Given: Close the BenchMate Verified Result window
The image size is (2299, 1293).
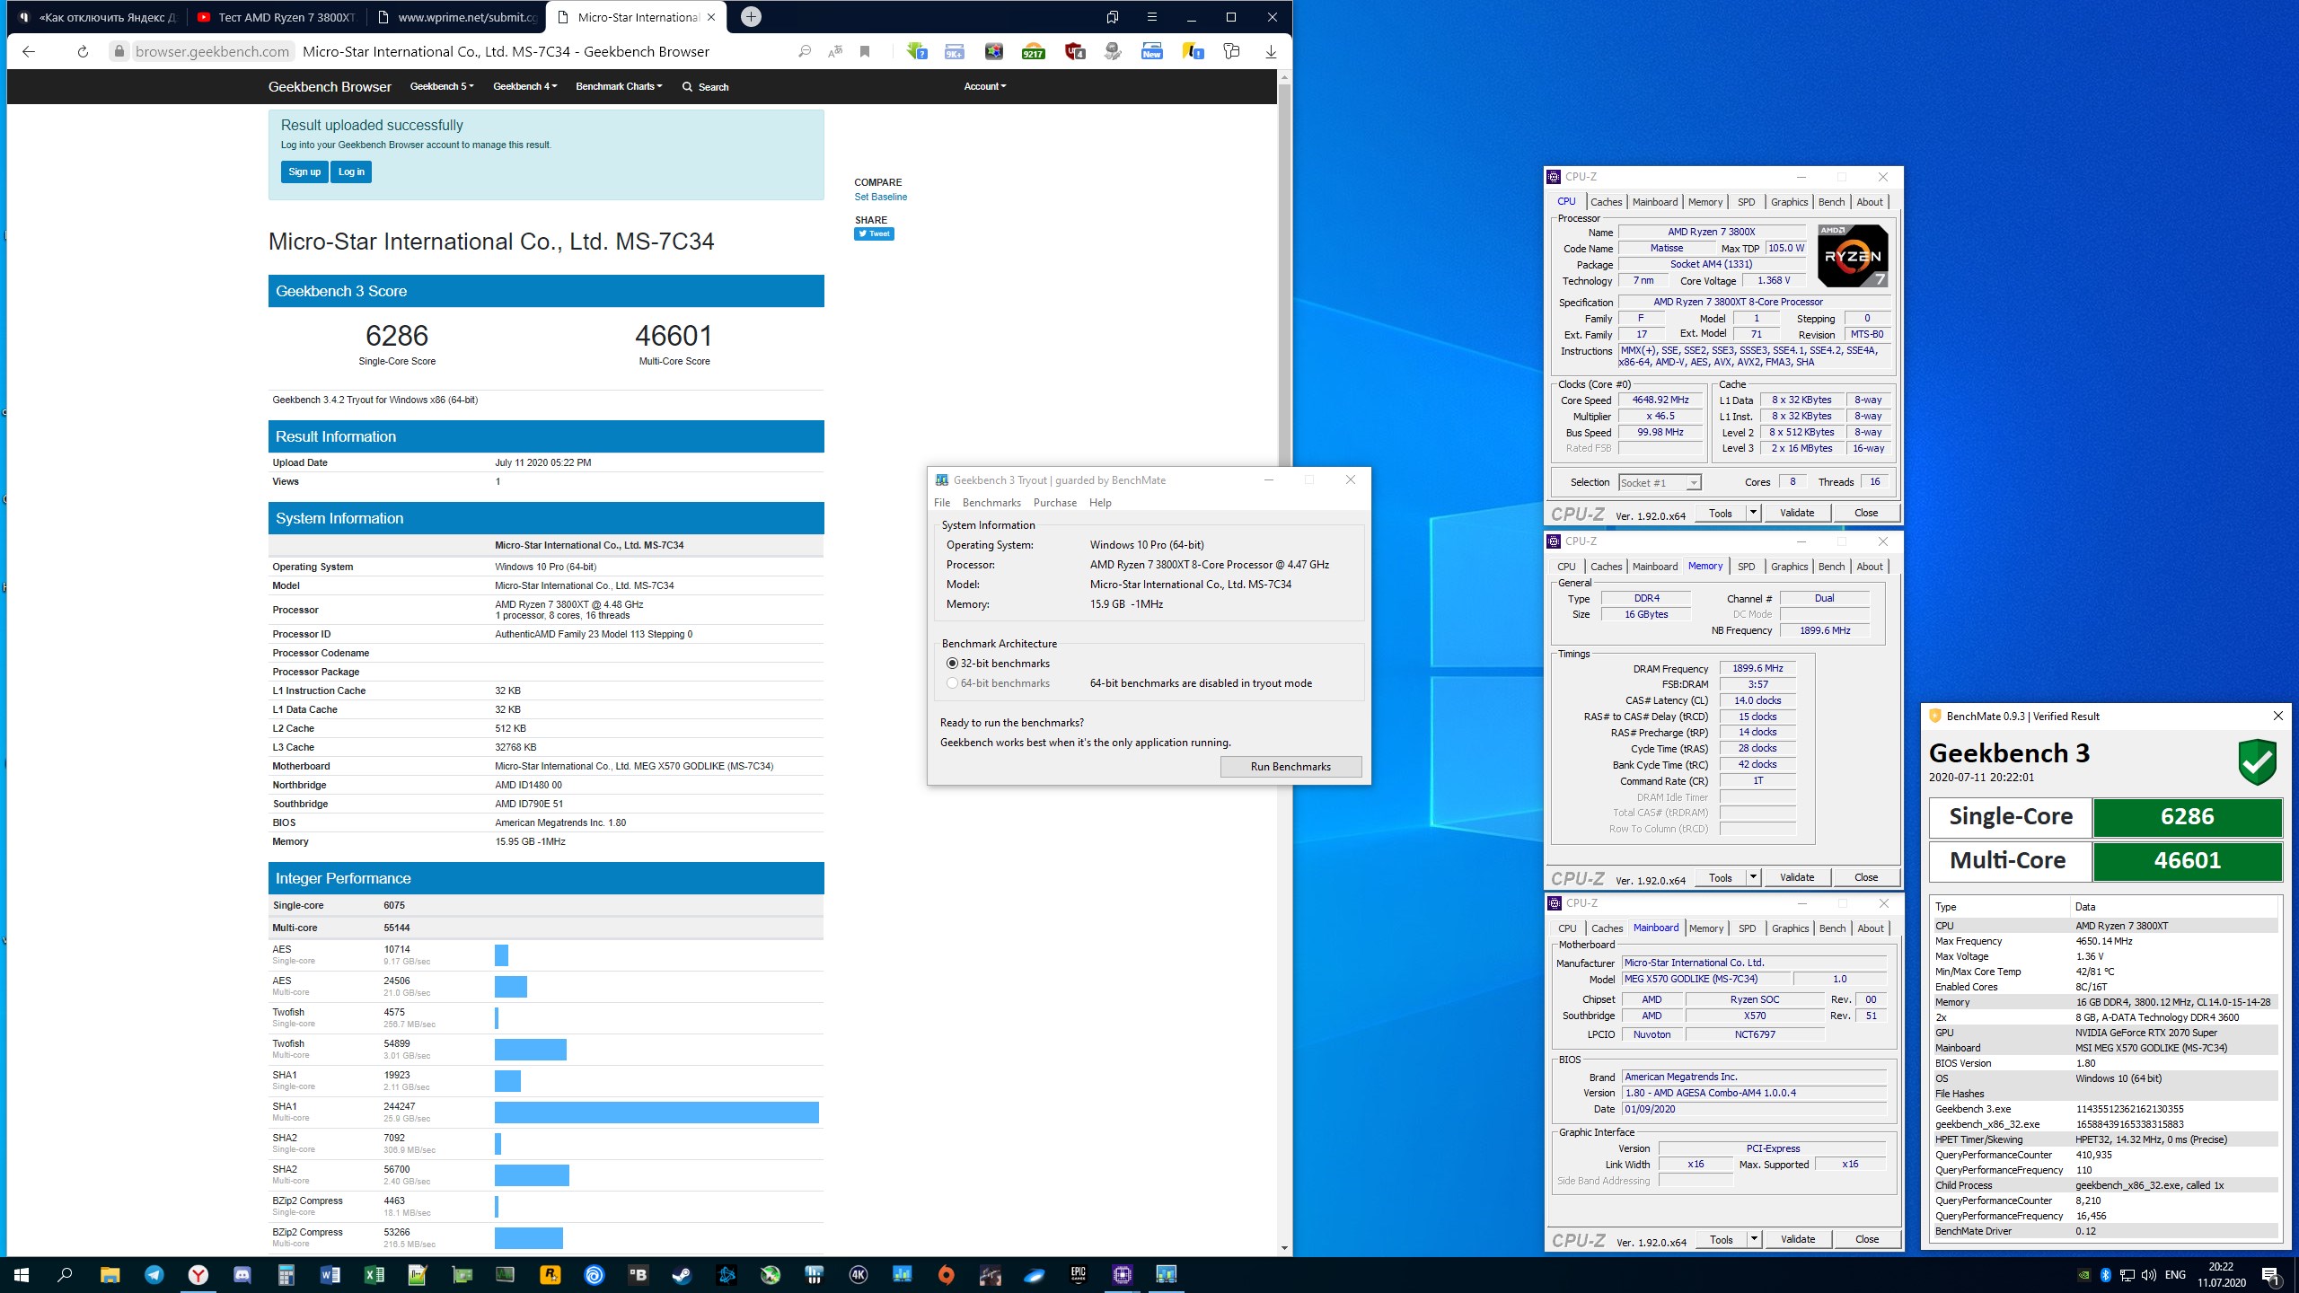Looking at the screenshot, I should point(2277,716).
